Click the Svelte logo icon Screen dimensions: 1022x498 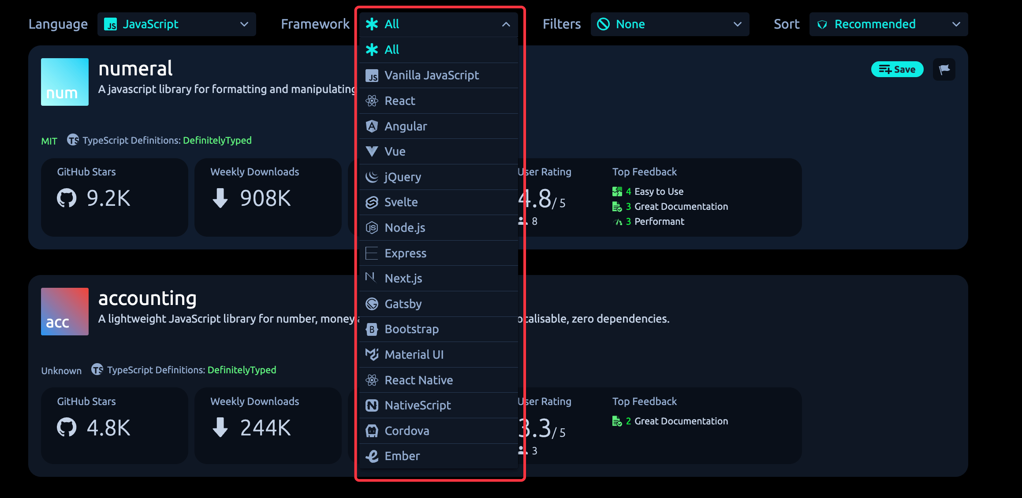pos(372,202)
